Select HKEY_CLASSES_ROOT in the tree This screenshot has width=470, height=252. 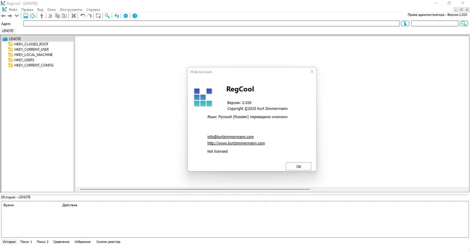31,44
